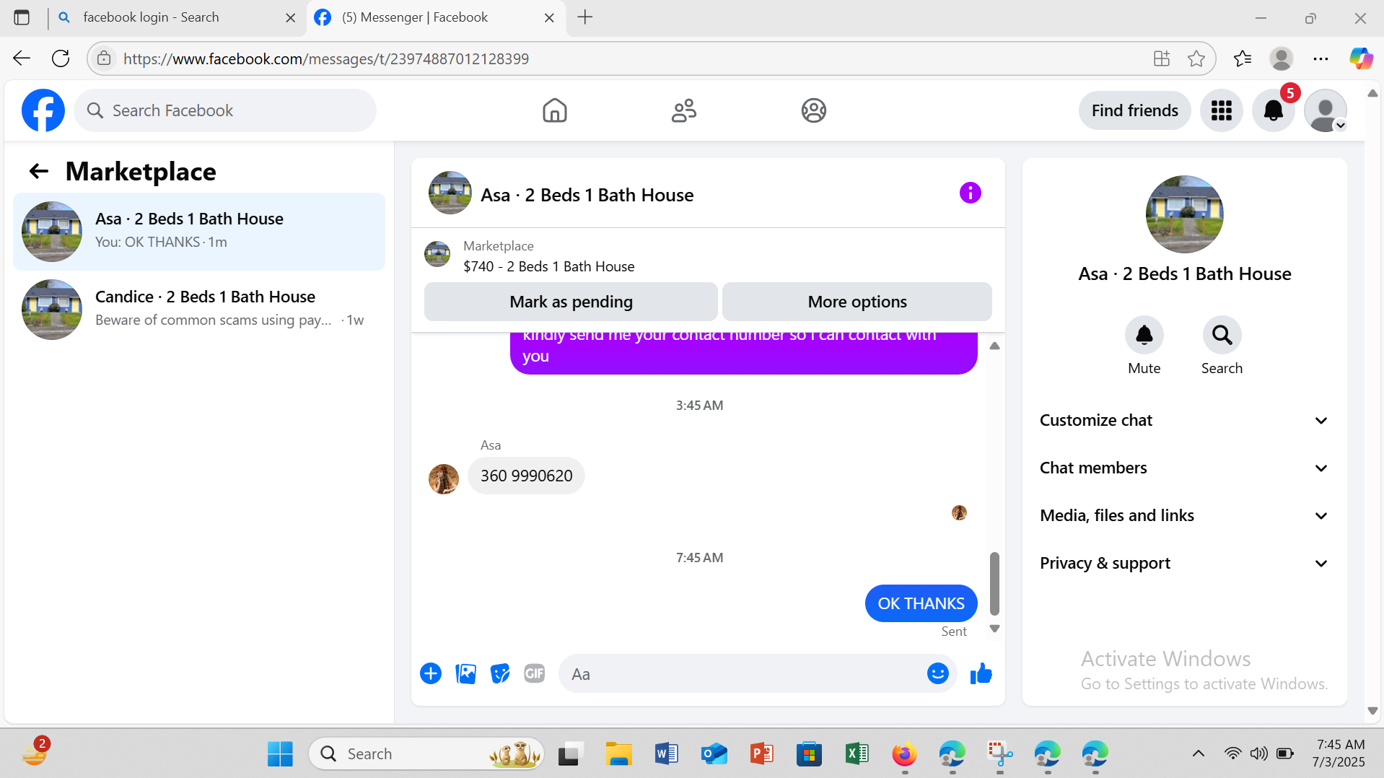
Task: Open the emoji picker in message box
Action: [937, 673]
